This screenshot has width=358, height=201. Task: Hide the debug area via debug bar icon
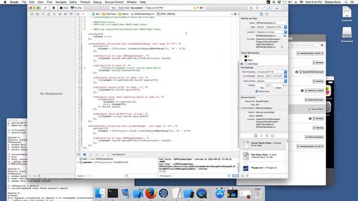tap(79, 155)
